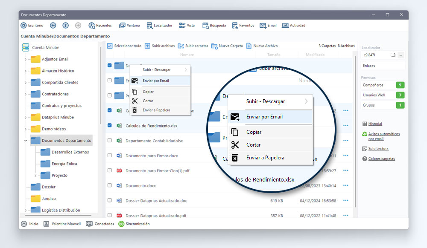This screenshot has height=248, width=427.
Task: Open the Localizador tool in the toolbar
Action: pyautogui.click(x=159, y=25)
